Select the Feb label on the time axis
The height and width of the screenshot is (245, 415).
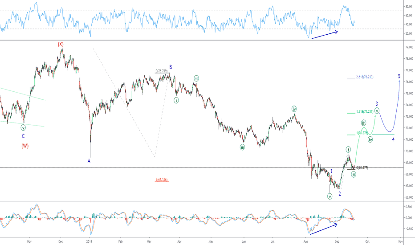(x=120, y=241)
